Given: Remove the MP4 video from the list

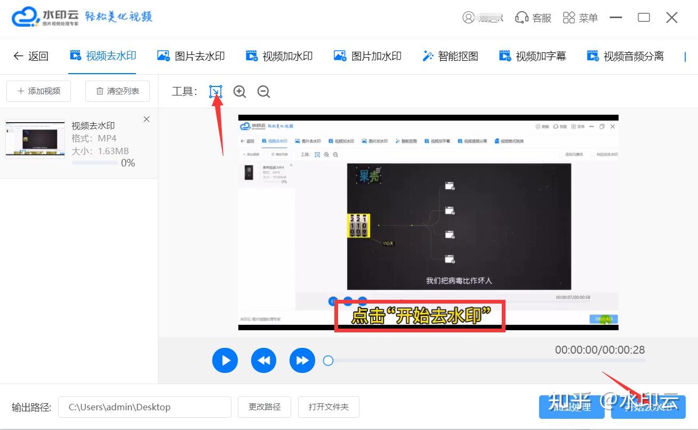Looking at the screenshot, I should (x=146, y=119).
